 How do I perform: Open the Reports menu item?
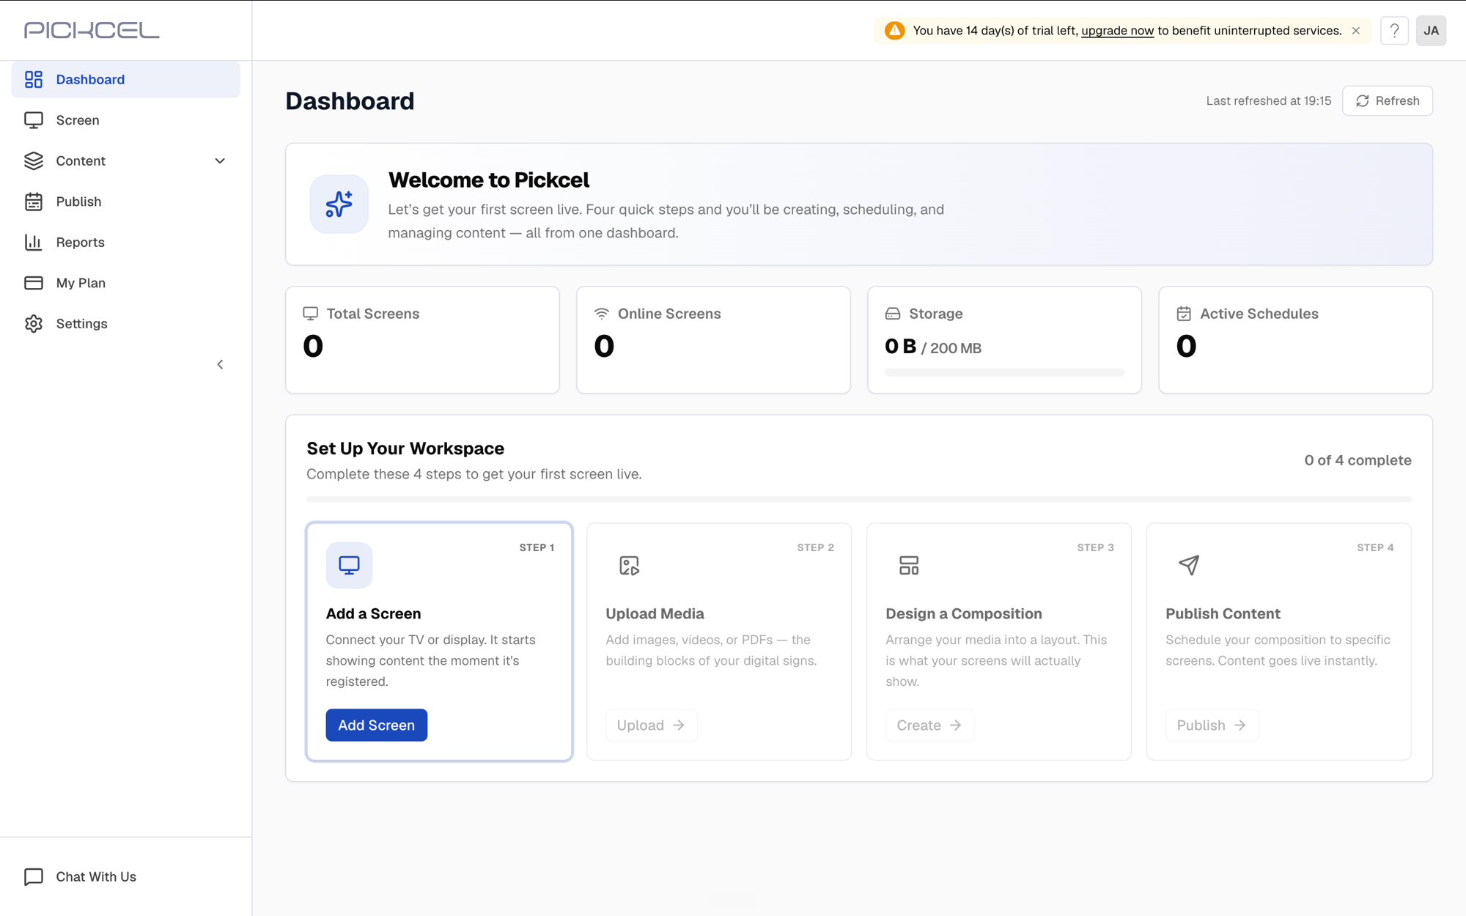126,242
